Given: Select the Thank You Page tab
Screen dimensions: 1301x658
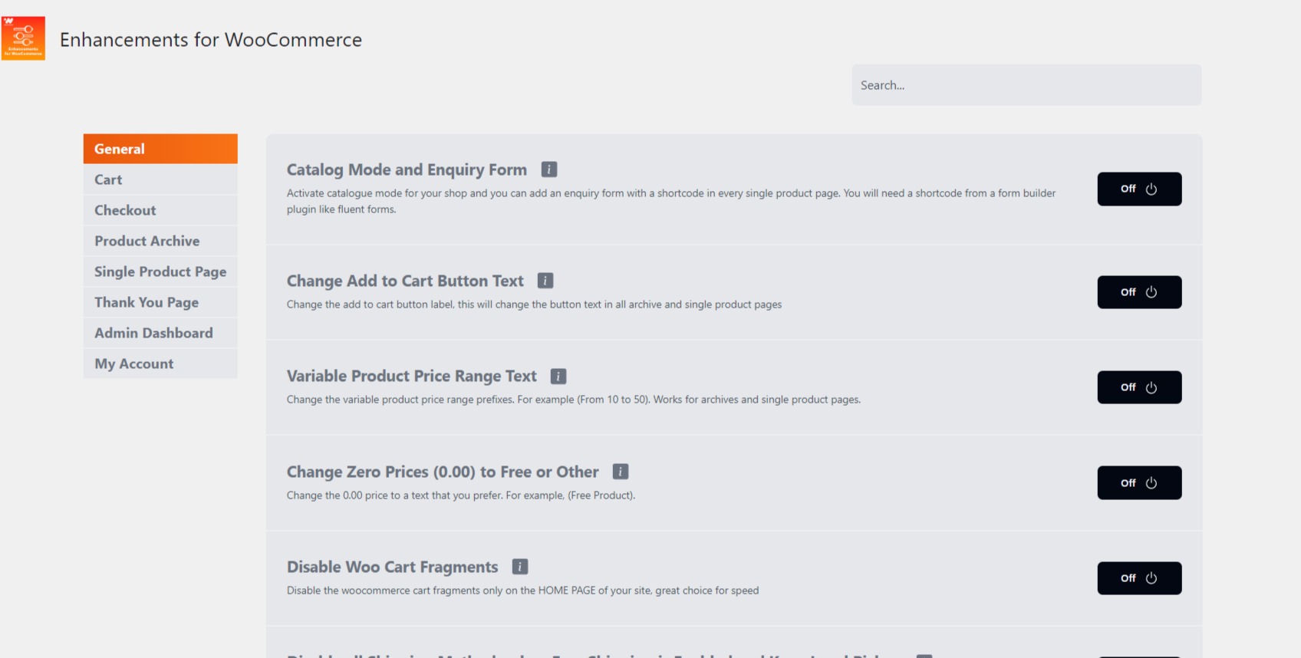Looking at the screenshot, I should point(160,302).
